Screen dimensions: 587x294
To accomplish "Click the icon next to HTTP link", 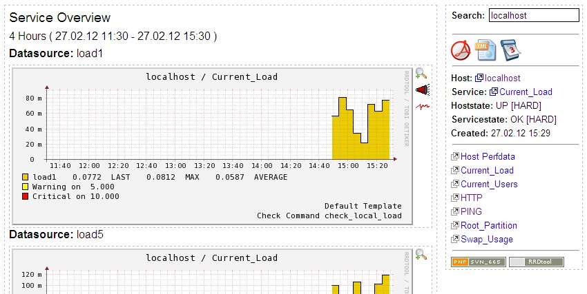I will pyautogui.click(x=455, y=198).
